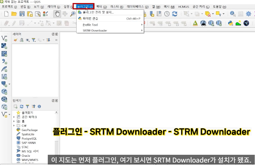The image size is (255, 165).
Task: Open layer styling panel brush icon
Action: (15, 40)
